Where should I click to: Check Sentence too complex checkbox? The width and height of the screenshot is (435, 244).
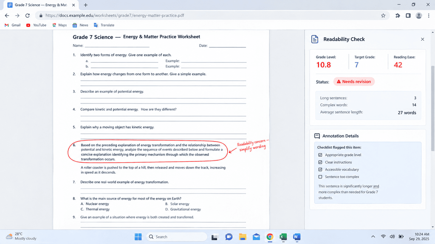pos(320,177)
